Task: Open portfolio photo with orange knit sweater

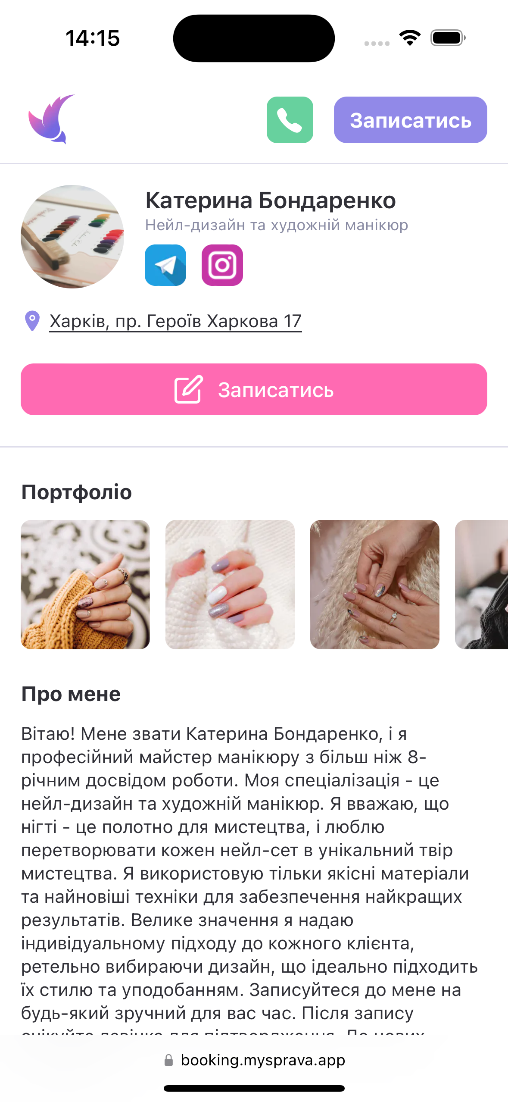Action: pyautogui.click(x=85, y=585)
